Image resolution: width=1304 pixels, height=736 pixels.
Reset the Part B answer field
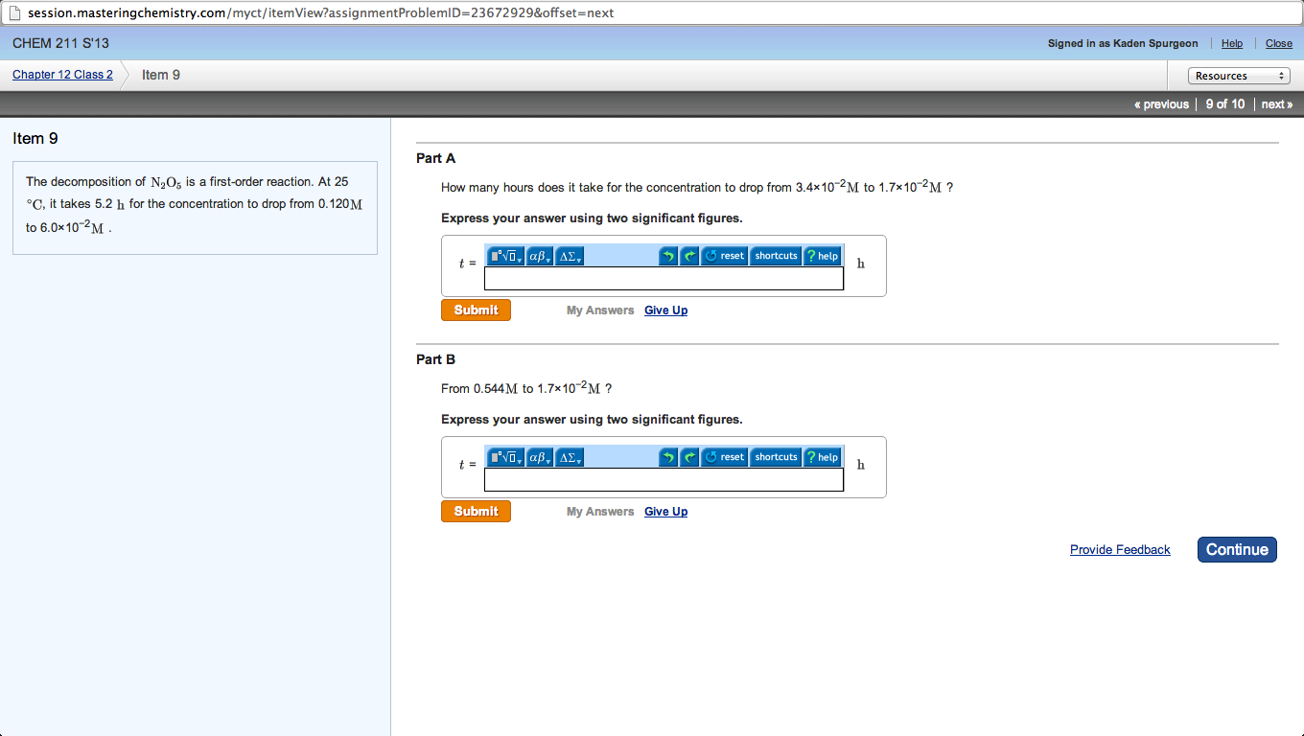pyautogui.click(x=724, y=457)
